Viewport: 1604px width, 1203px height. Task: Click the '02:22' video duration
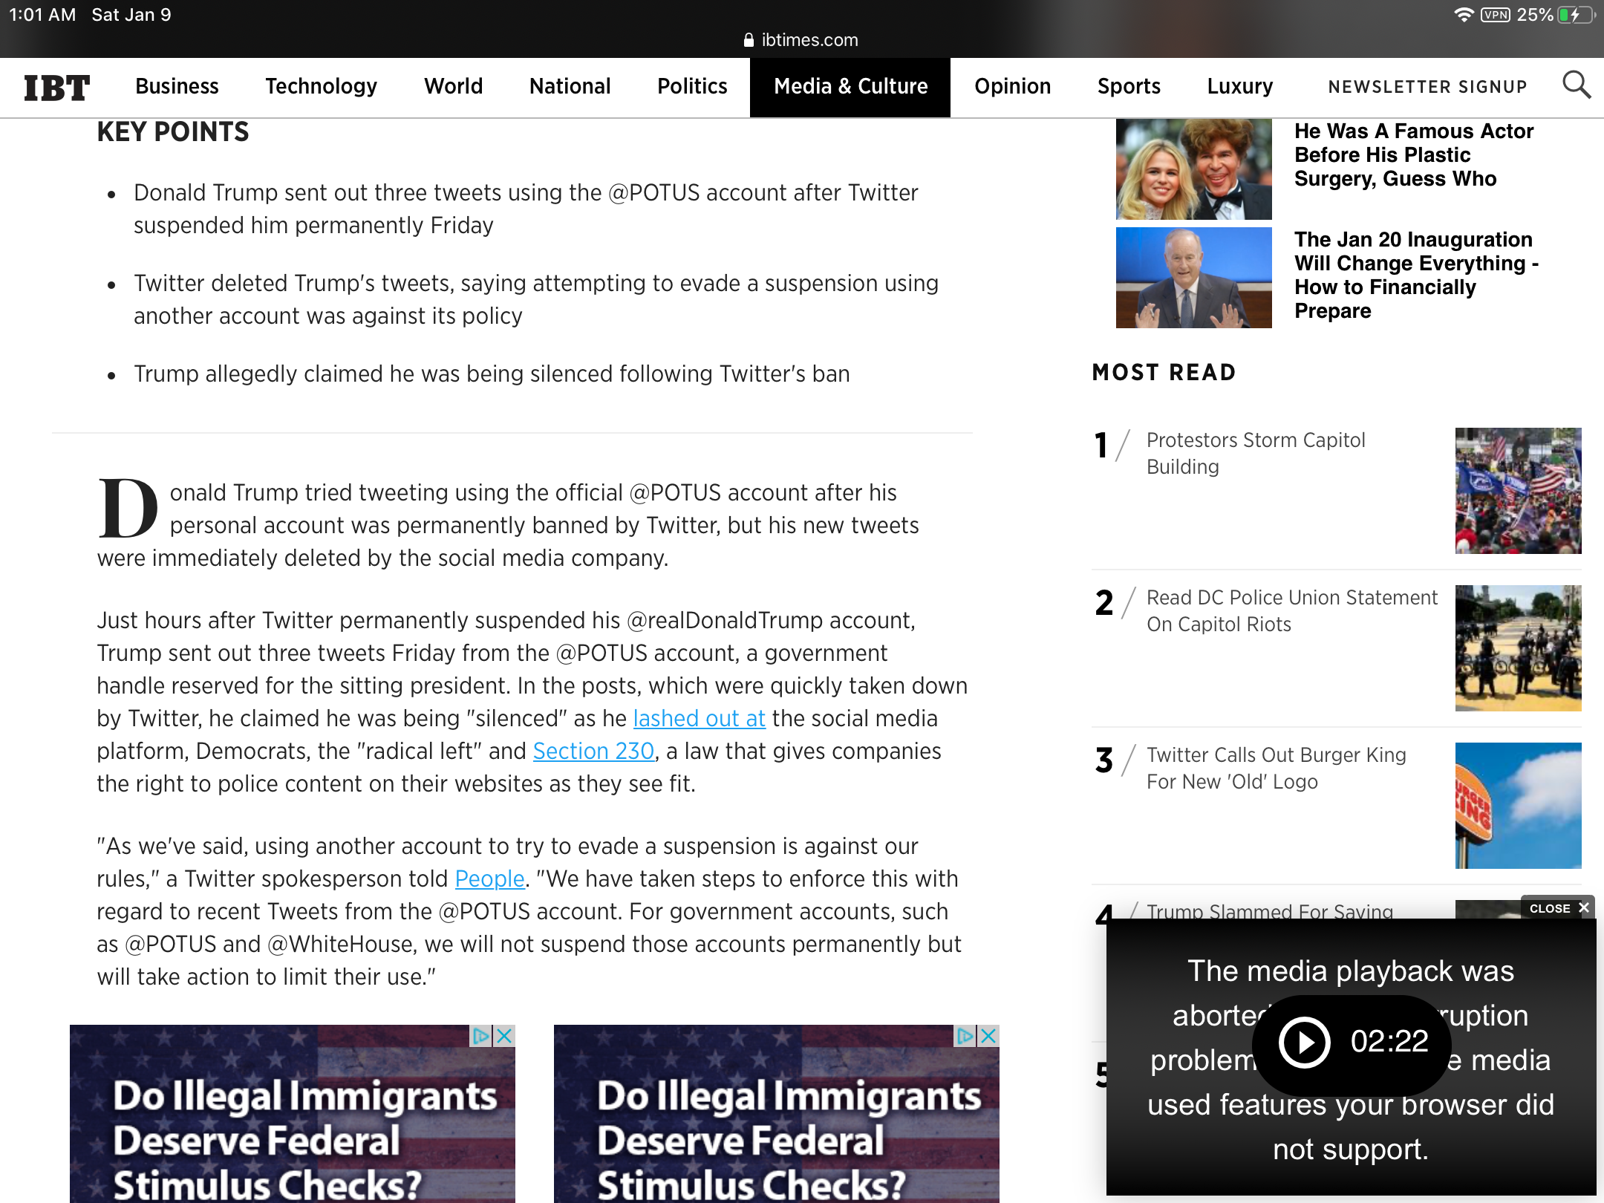pos(1389,1041)
